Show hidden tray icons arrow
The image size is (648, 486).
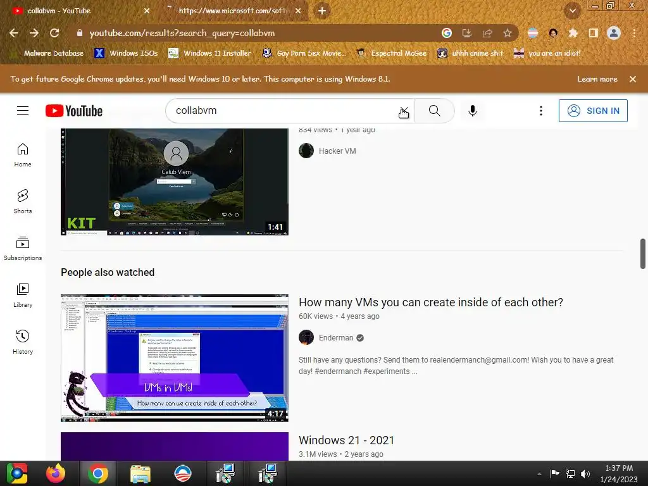(x=539, y=474)
